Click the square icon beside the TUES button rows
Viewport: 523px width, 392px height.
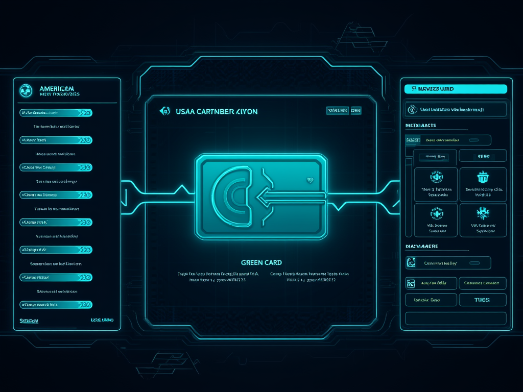411,283
